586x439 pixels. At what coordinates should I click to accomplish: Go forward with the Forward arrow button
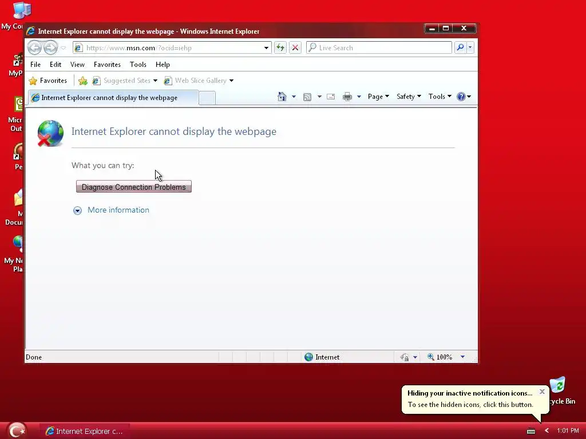50,47
